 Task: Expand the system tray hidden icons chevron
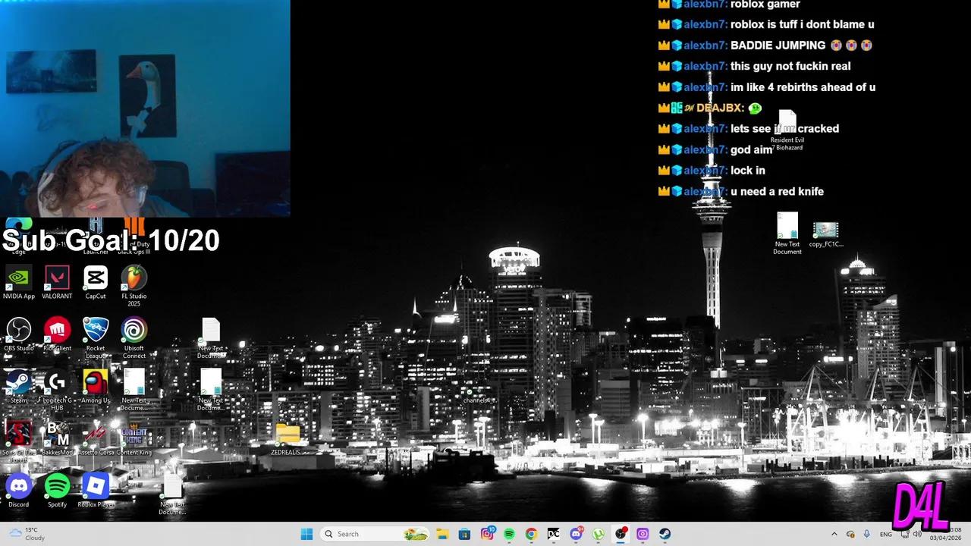click(x=834, y=534)
